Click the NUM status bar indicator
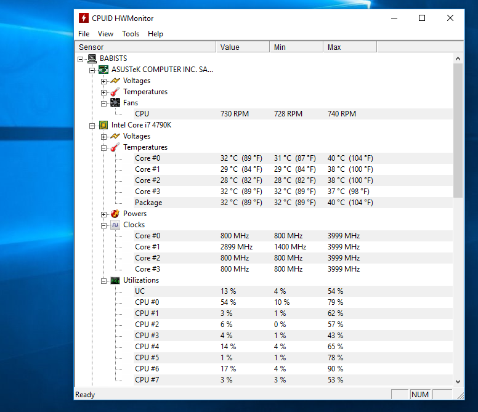 (420, 394)
